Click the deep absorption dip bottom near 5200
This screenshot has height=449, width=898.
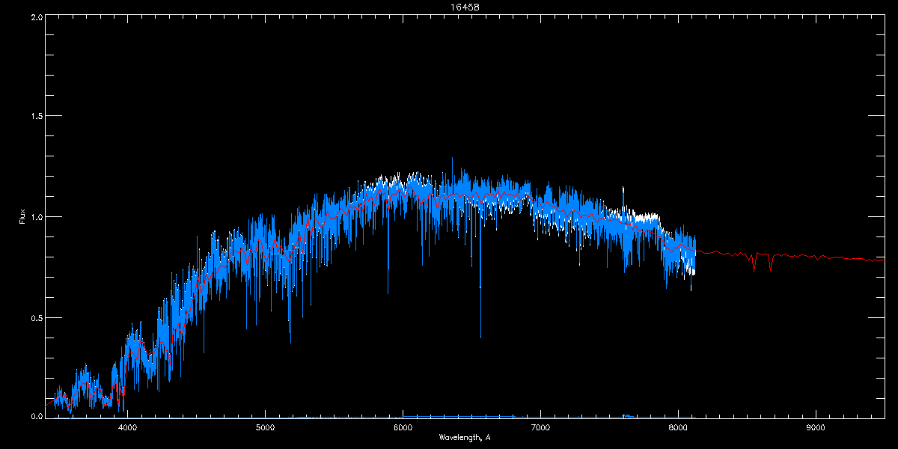coord(290,341)
